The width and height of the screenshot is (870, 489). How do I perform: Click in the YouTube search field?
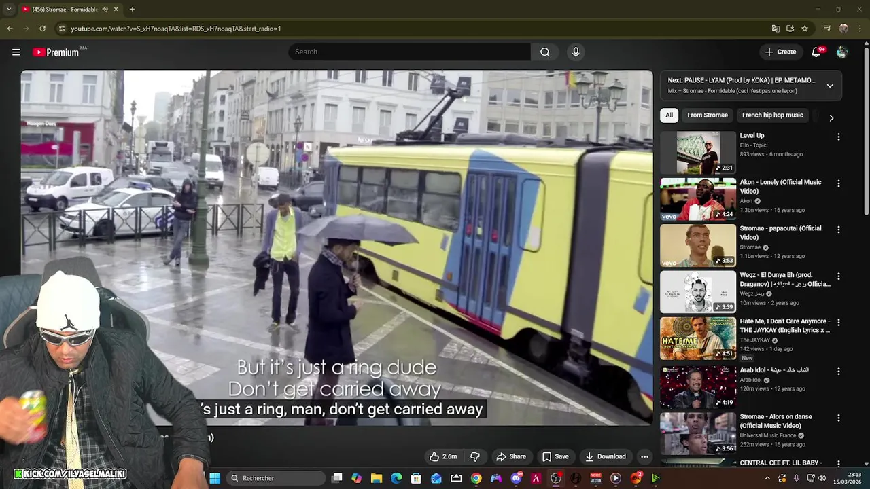tap(409, 52)
